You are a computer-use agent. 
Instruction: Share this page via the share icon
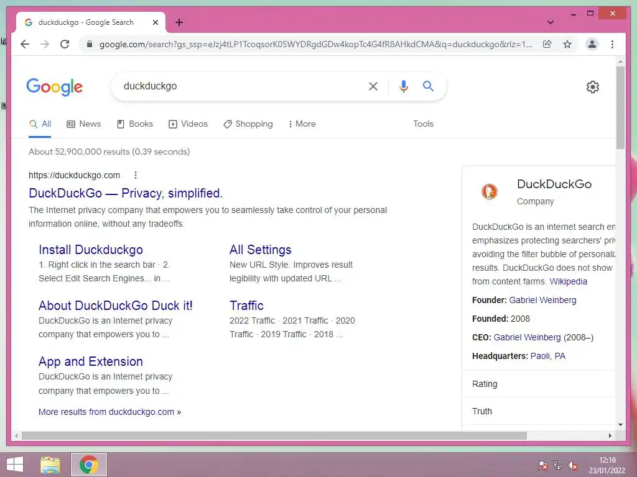pos(547,44)
